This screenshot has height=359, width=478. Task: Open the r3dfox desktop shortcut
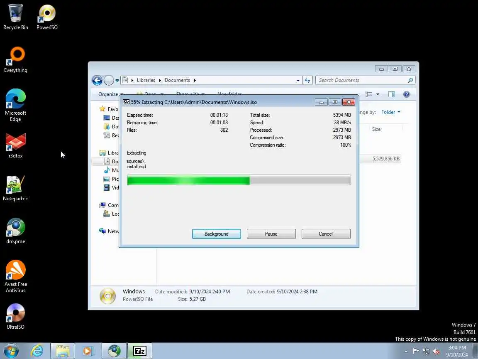tap(15, 145)
